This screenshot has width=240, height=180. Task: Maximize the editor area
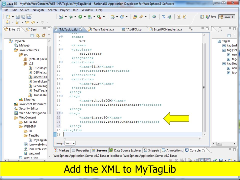207,28
